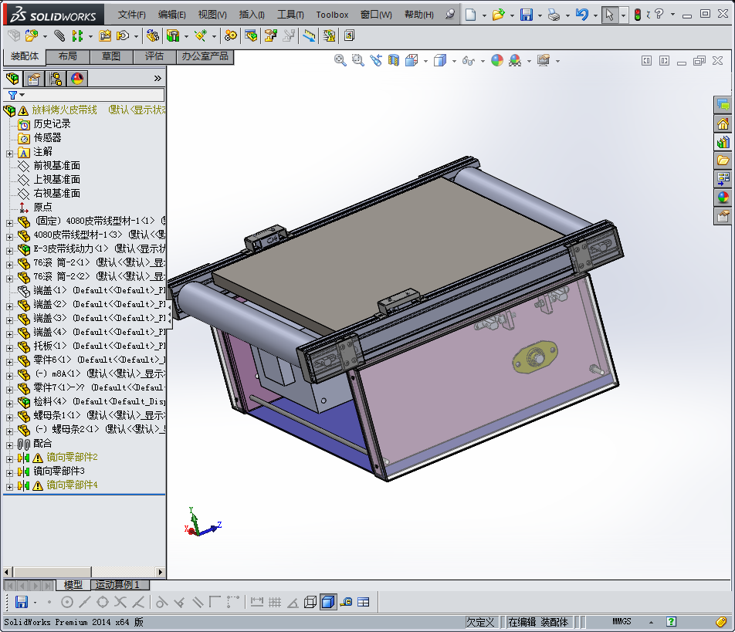Image resolution: width=735 pixels, height=632 pixels.
Task: Select 历史记录 in feature tree
Action: (x=52, y=123)
